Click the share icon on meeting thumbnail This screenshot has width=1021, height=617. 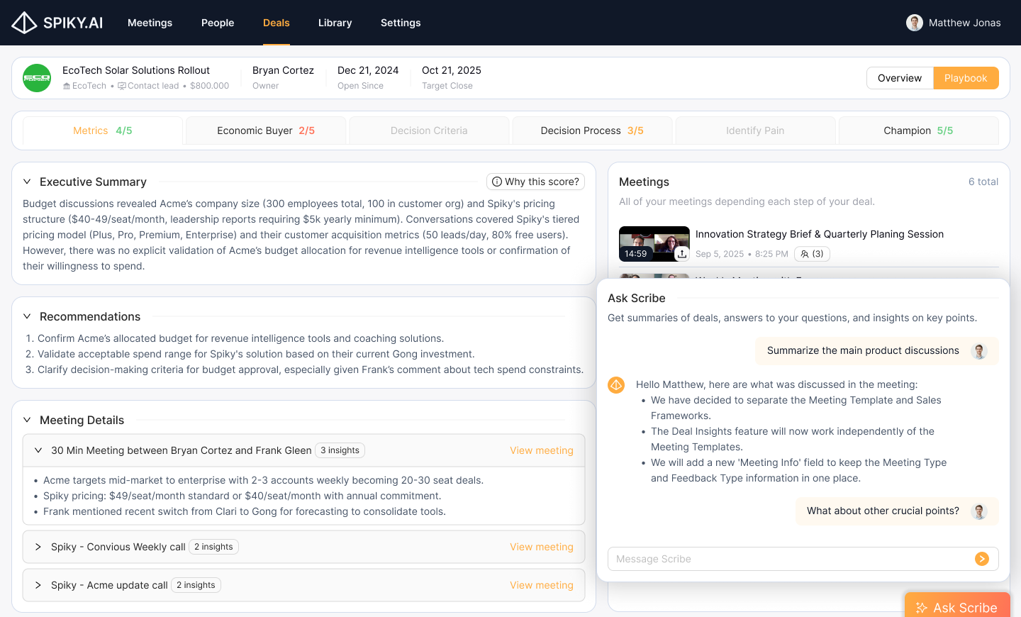pyautogui.click(x=681, y=253)
